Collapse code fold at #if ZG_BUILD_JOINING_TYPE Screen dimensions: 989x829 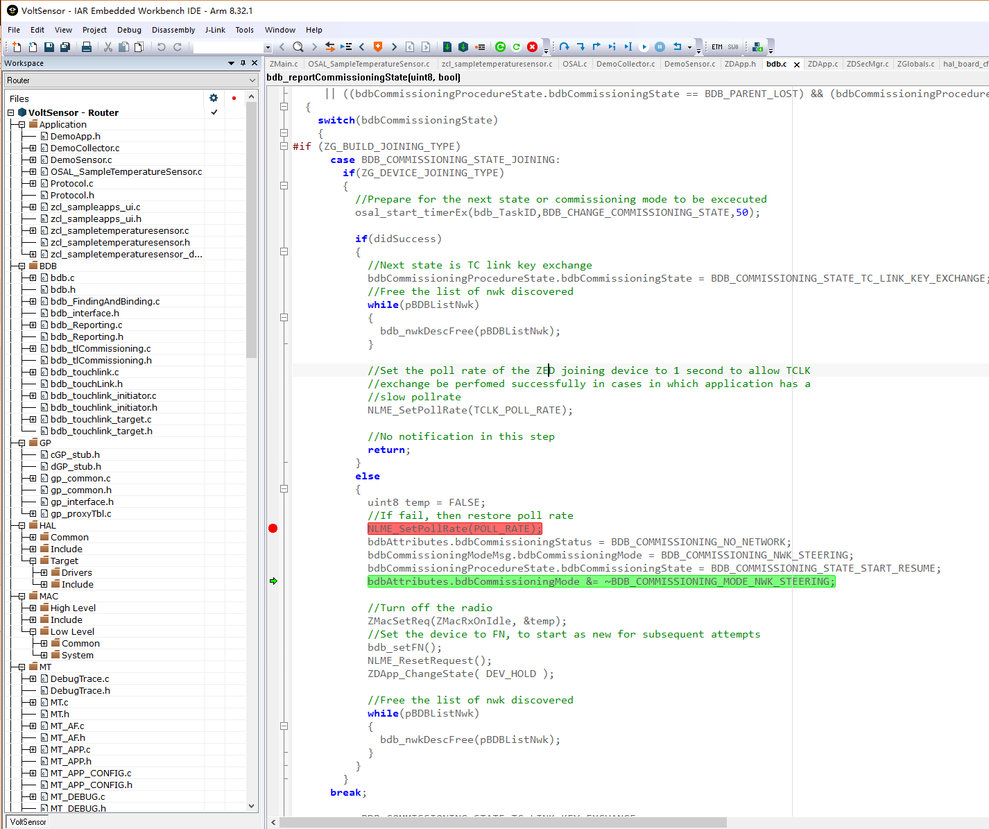[x=284, y=146]
